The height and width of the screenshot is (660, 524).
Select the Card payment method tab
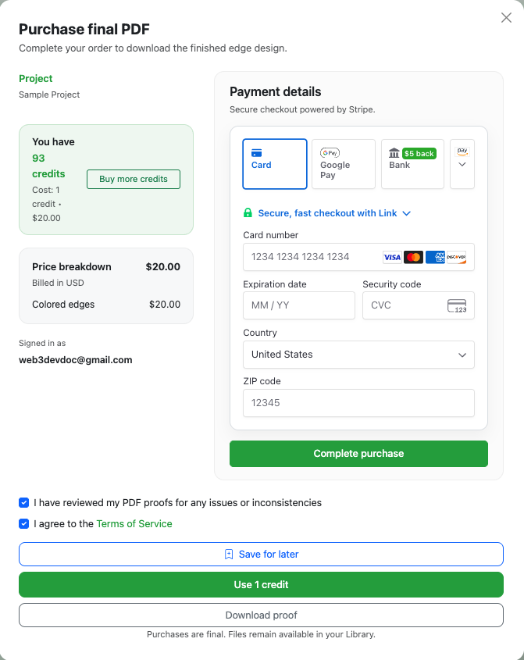[x=275, y=163]
